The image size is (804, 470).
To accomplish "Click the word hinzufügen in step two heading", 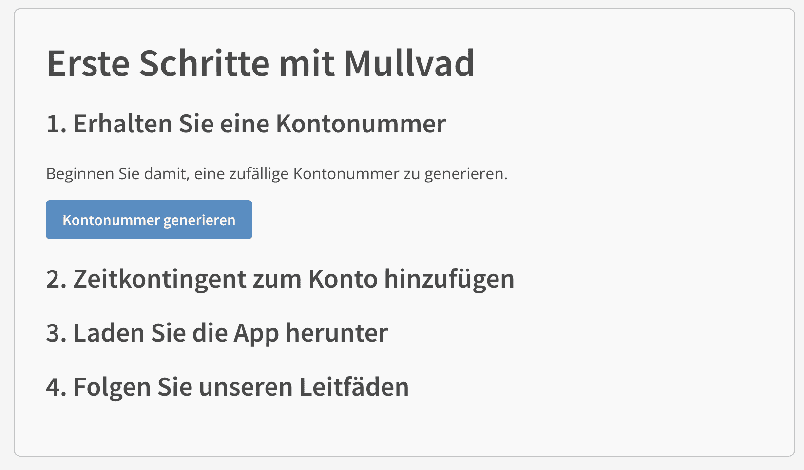I will coord(449,279).
